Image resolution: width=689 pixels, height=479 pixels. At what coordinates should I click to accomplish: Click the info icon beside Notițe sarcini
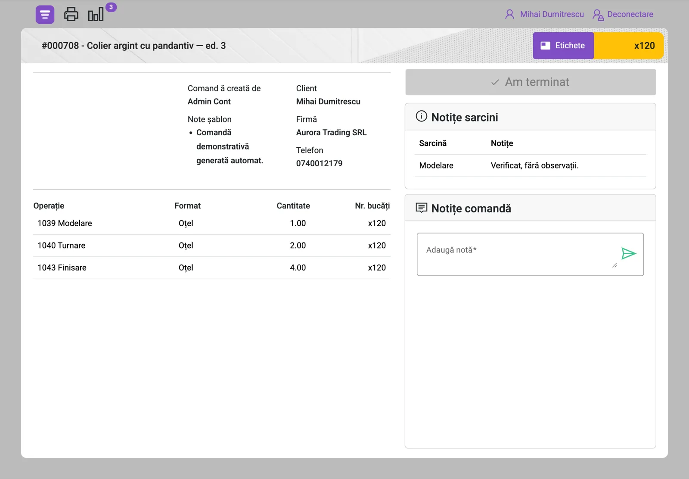coord(421,116)
